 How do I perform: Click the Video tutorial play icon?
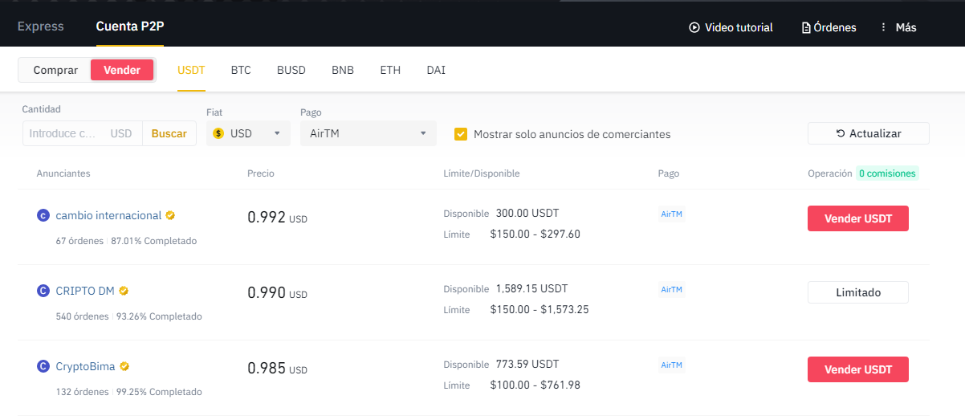point(694,27)
